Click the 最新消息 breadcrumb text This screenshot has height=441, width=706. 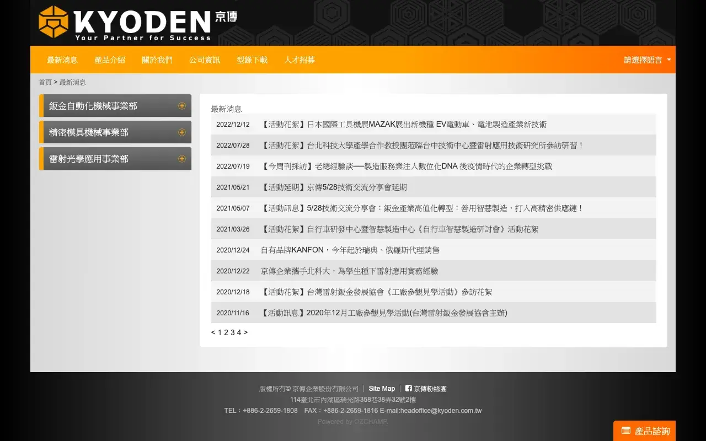[x=73, y=82]
